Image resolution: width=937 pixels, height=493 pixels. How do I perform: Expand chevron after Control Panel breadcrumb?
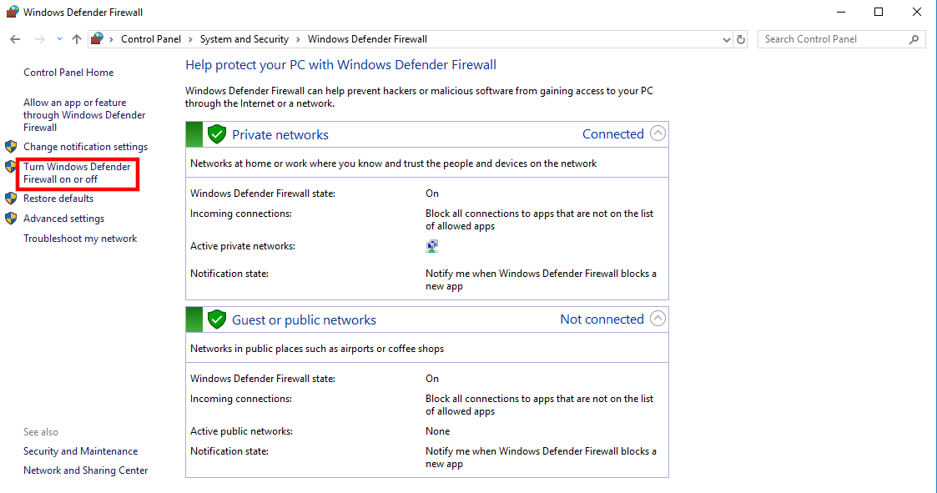click(x=190, y=39)
